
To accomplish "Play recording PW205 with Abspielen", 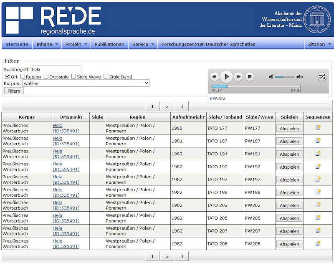I will (289, 218).
